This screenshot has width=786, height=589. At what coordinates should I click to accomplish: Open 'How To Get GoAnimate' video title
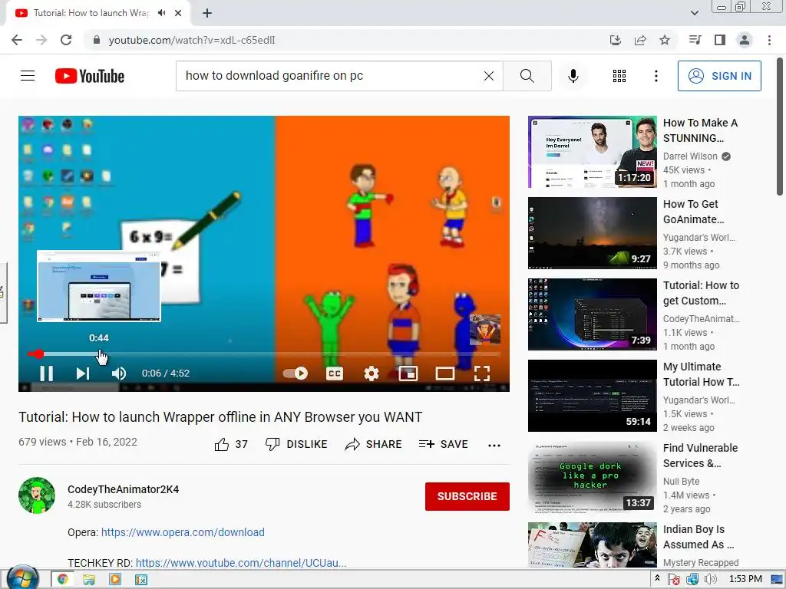tap(693, 212)
